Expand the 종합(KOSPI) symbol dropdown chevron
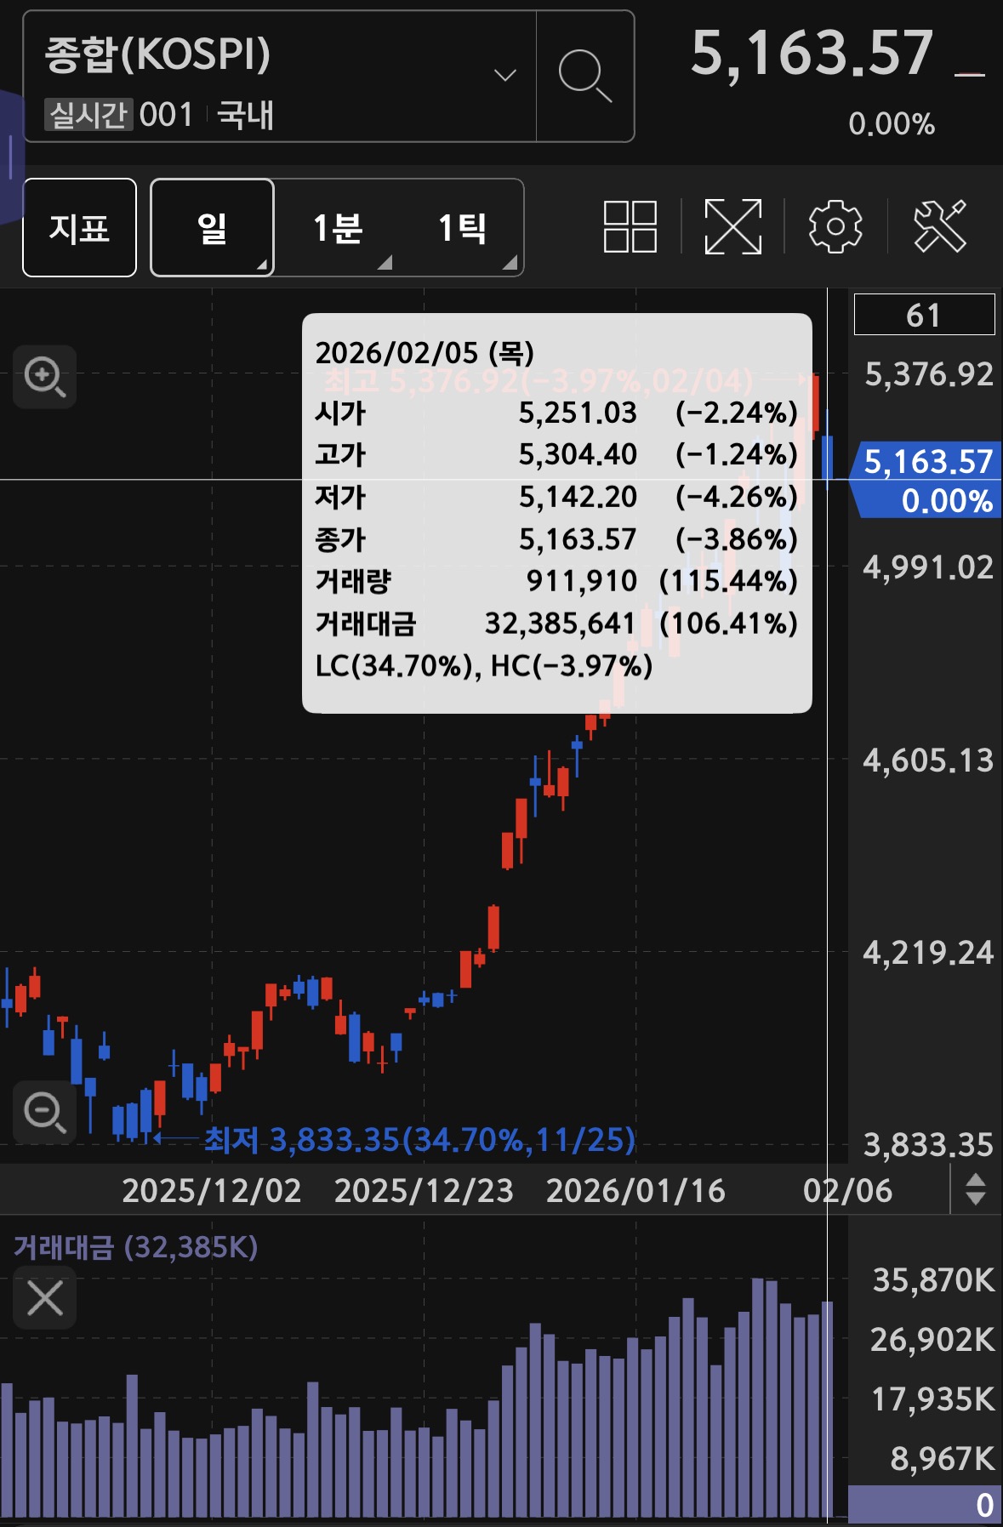This screenshot has height=1527, width=1003. [x=505, y=75]
